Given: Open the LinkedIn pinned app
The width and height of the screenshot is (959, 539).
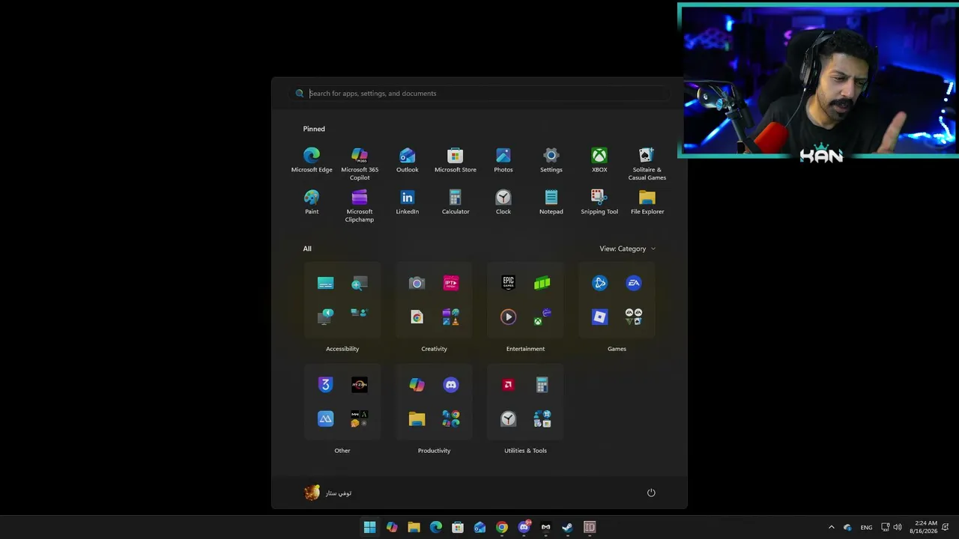Looking at the screenshot, I should [x=408, y=202].
